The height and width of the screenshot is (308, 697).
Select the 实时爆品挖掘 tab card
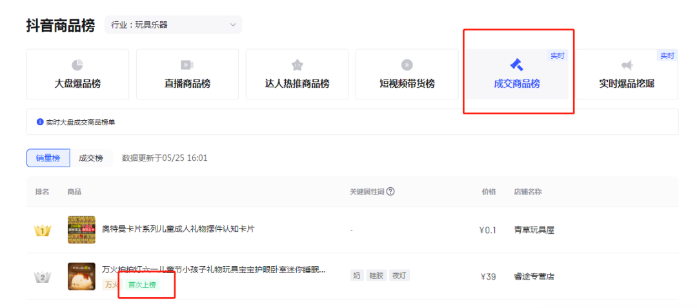[x=627, y=74]
